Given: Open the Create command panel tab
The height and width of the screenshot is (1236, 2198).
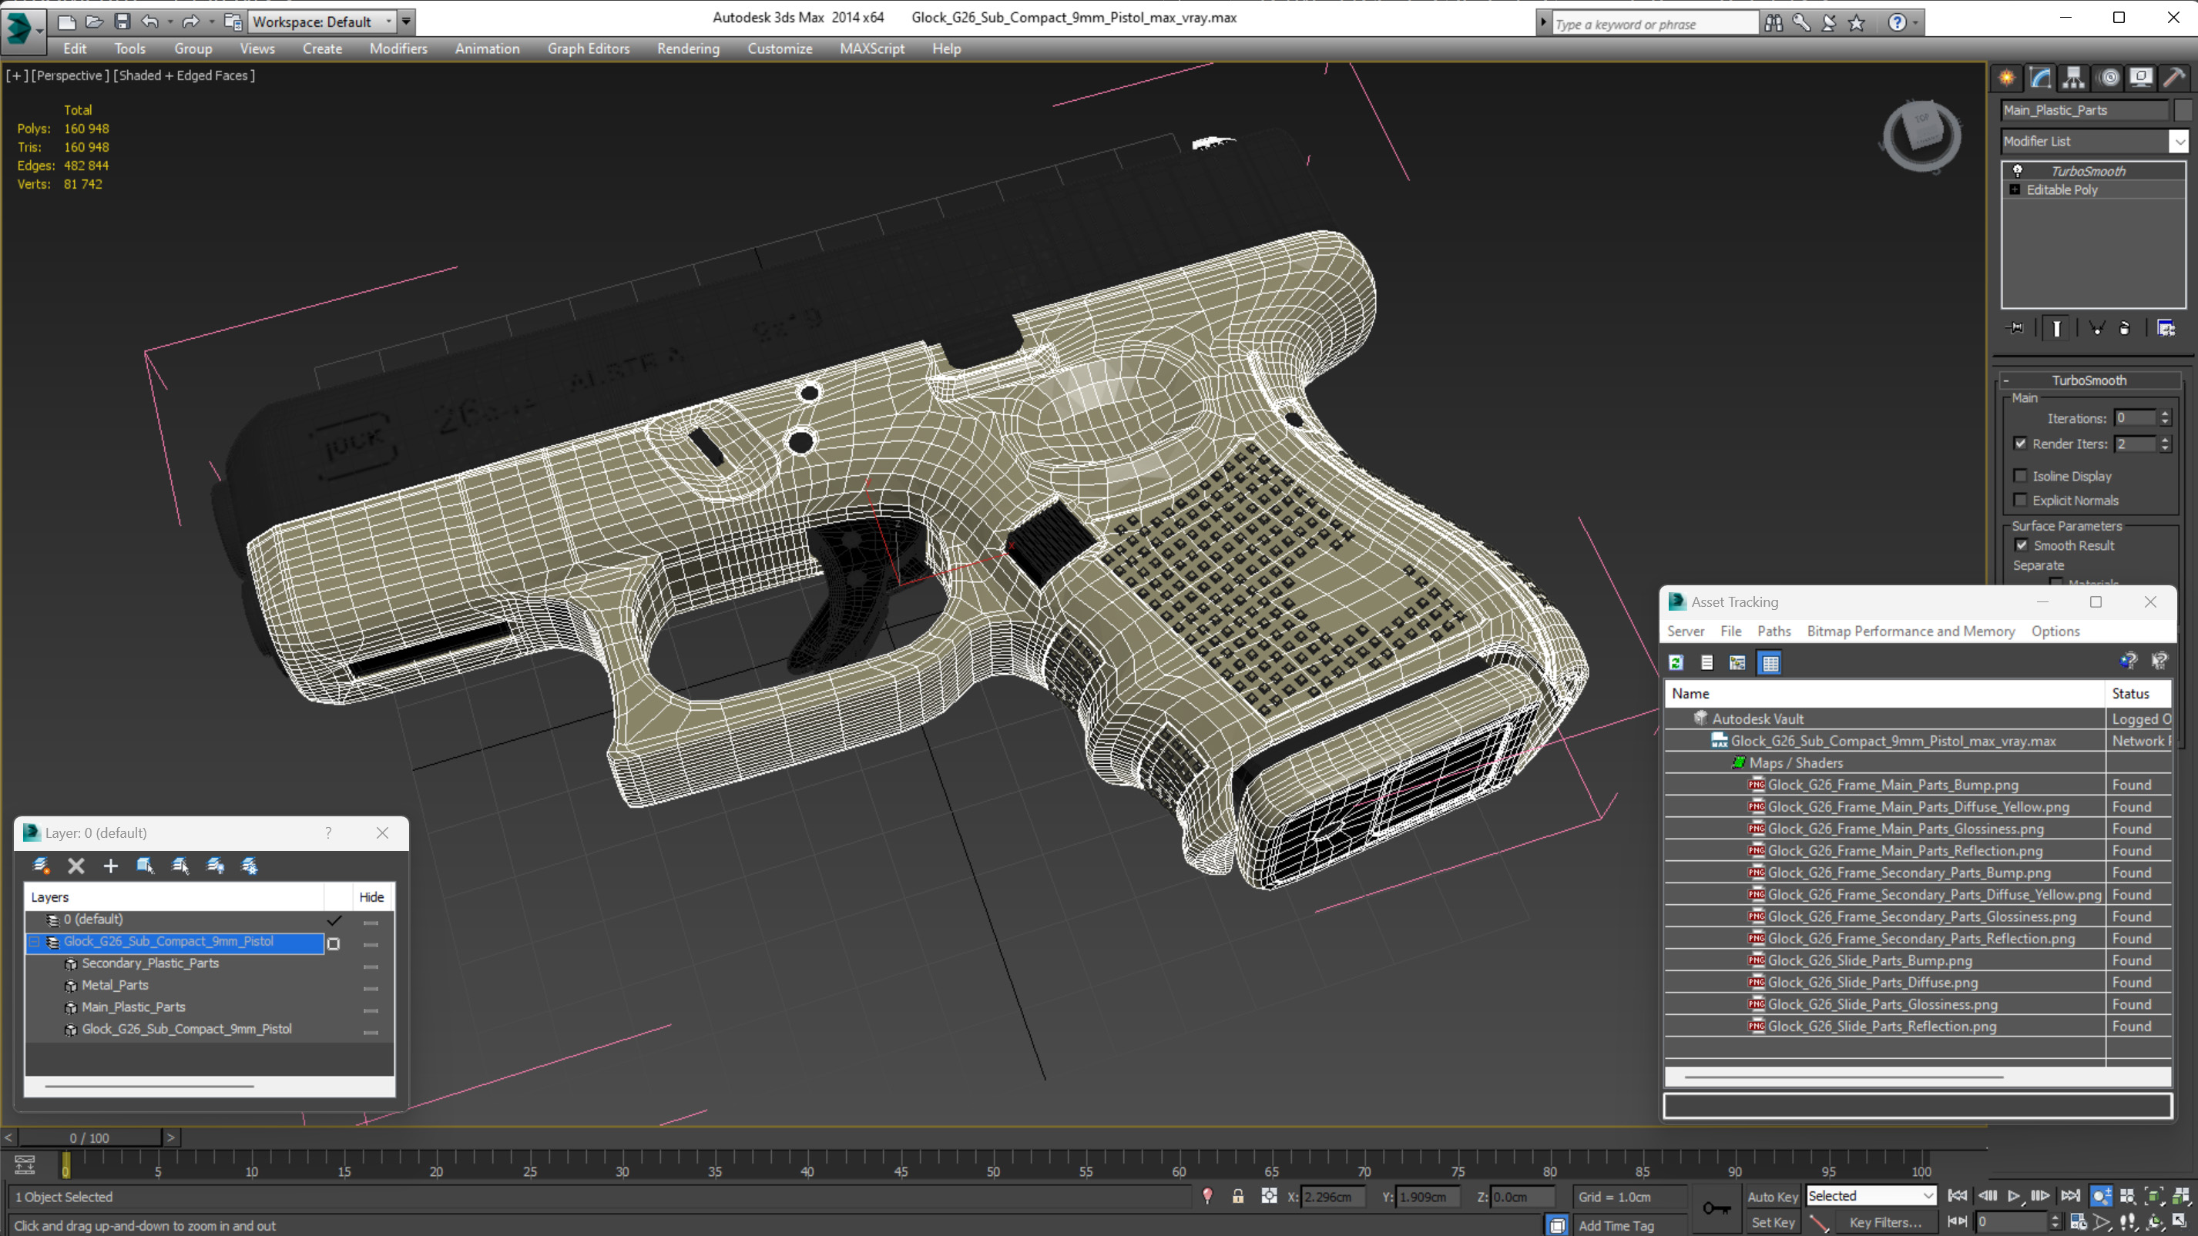Looking at the screenshot, I should pyautogui.click(x=2007, y=78).
